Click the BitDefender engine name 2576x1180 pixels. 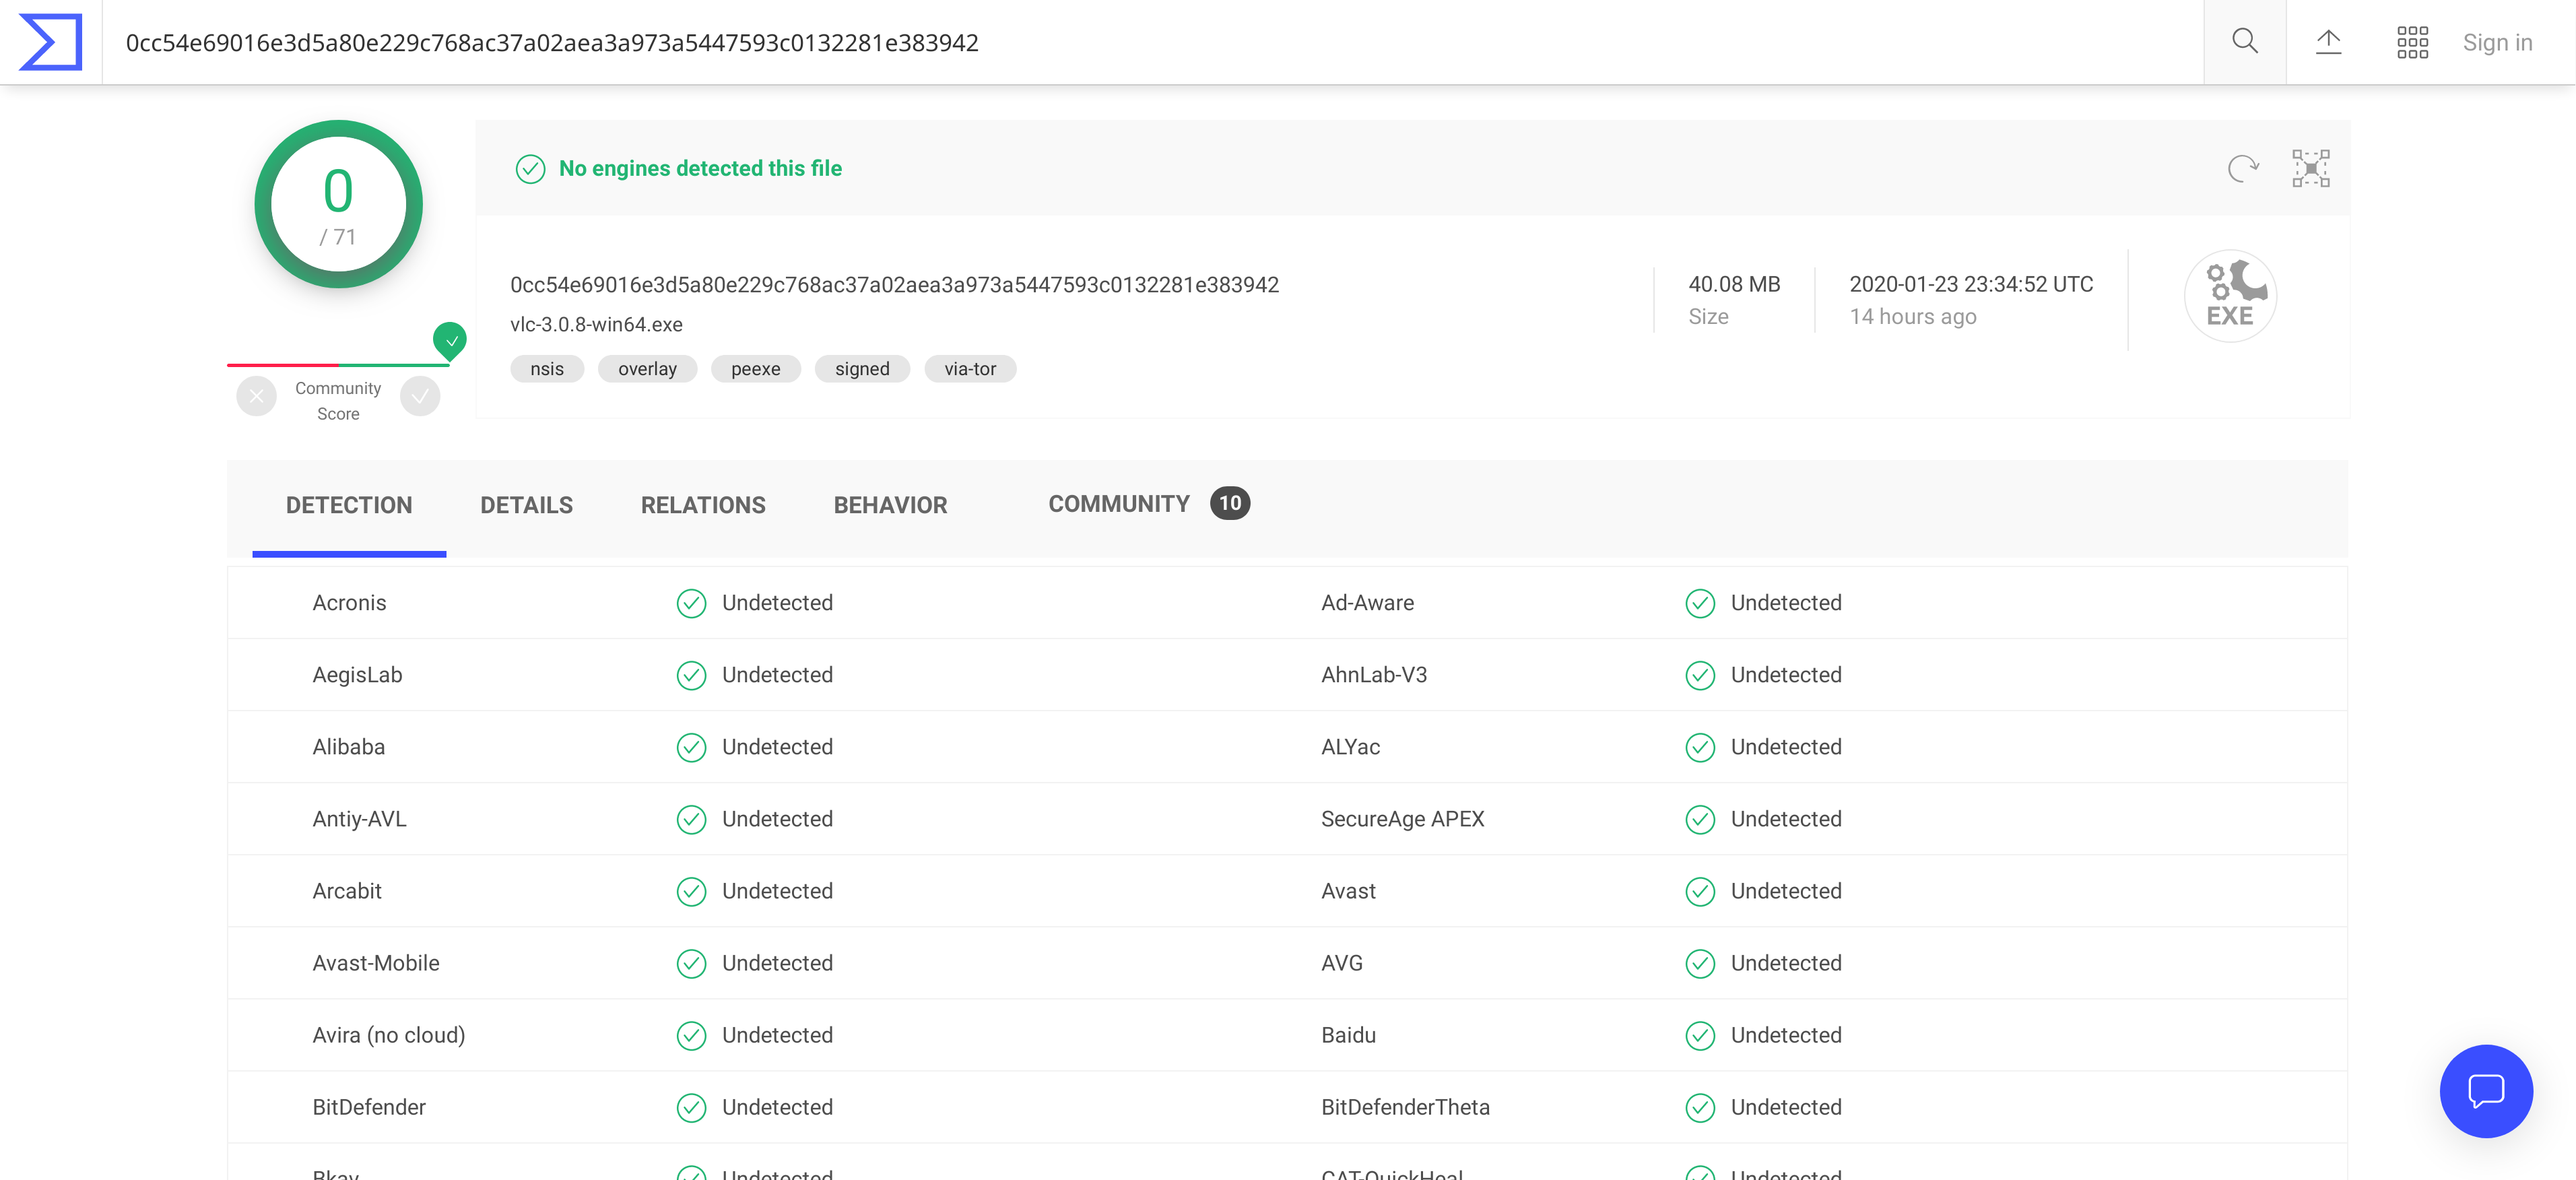click(x=369, y=1107)
